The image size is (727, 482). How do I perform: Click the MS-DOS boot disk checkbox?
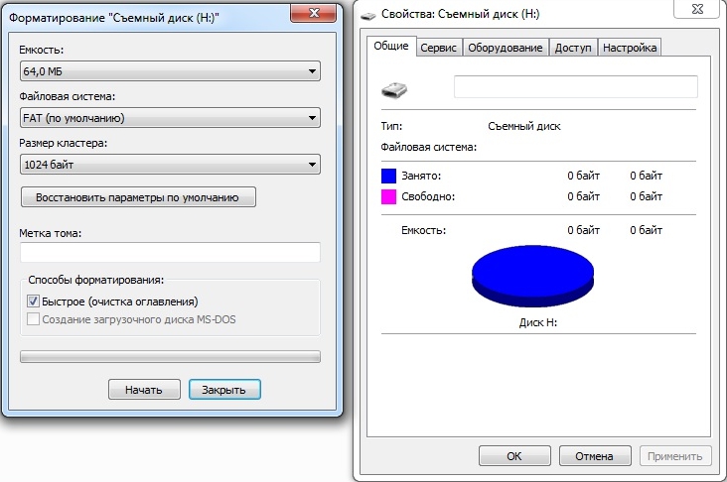[33, 319]
